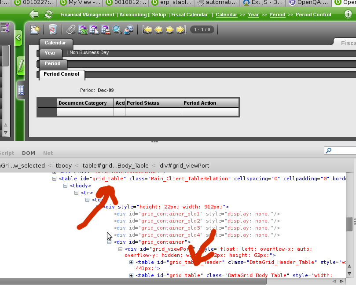Print record as PDF icon
The width and height of the screenshot is (356, 285).
click(106, 30)
